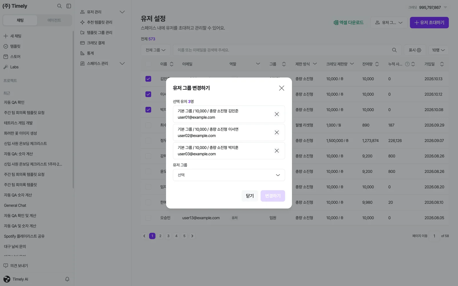Go to previous page arrow in pagination

tap(144, 236)
